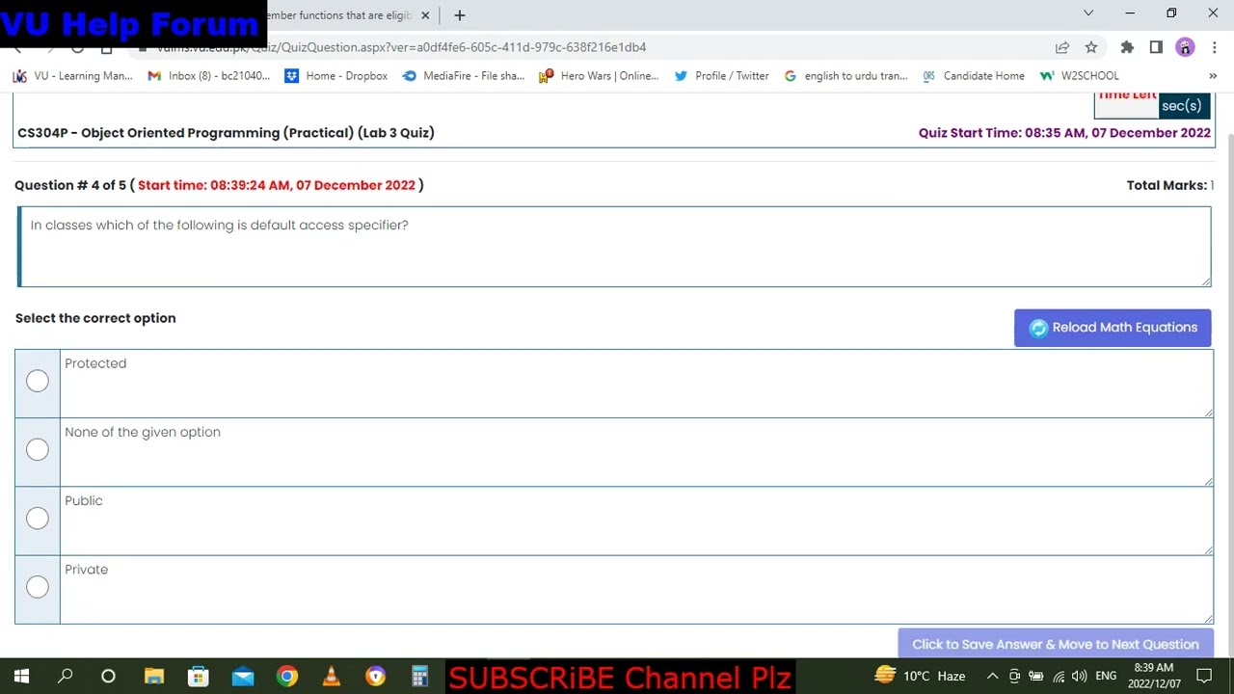Open the volume control tray icon
Screen dimensions: 1234x694
pyautogui.click(x=1079, y=677)
